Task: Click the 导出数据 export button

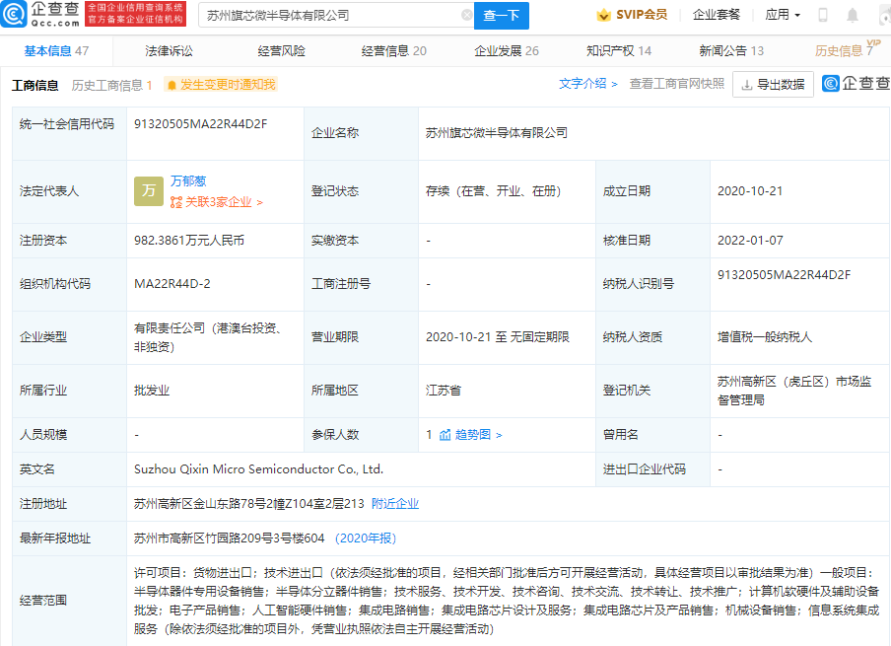Action: click(x=773, y=85)
